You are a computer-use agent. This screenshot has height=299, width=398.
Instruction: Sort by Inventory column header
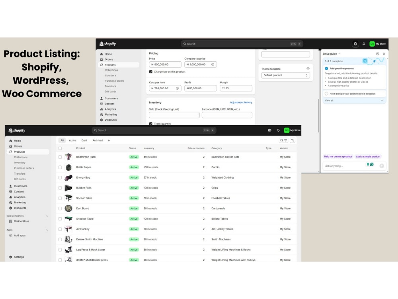click(149, 148)
